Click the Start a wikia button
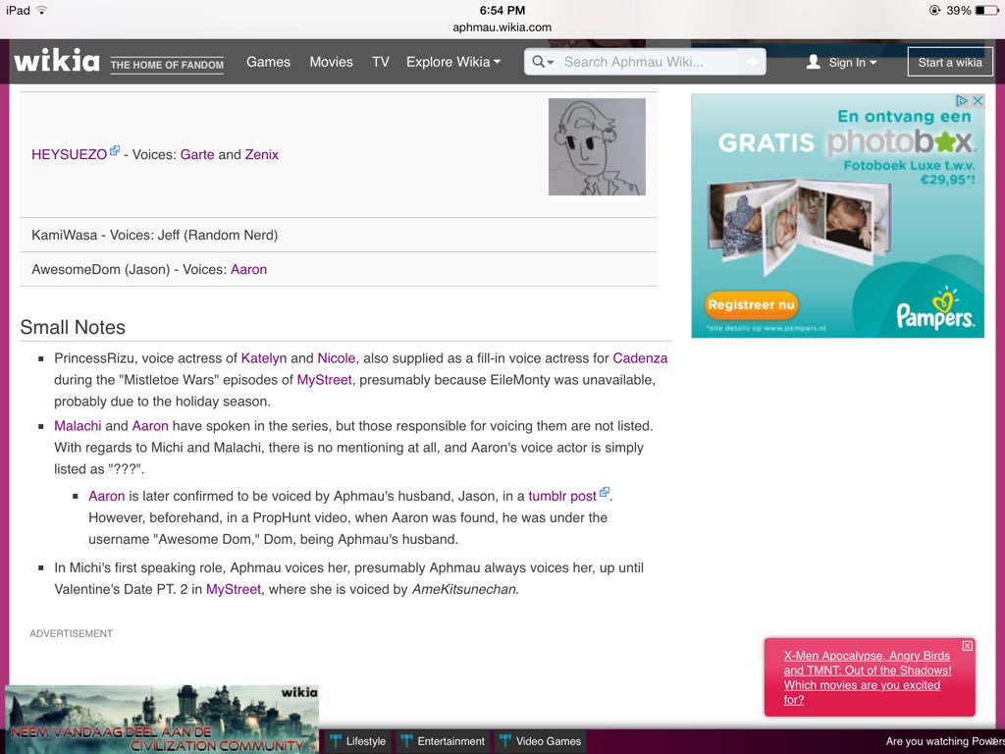 [x=949, y=61]
